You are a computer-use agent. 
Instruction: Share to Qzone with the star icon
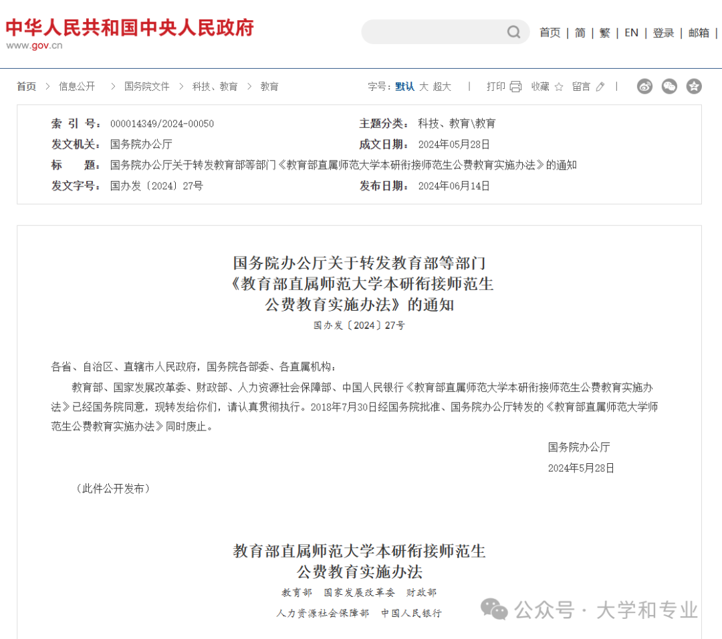(694, 86)
